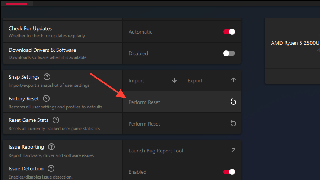Enable Download Drivers & Software switch

point(229,53)
